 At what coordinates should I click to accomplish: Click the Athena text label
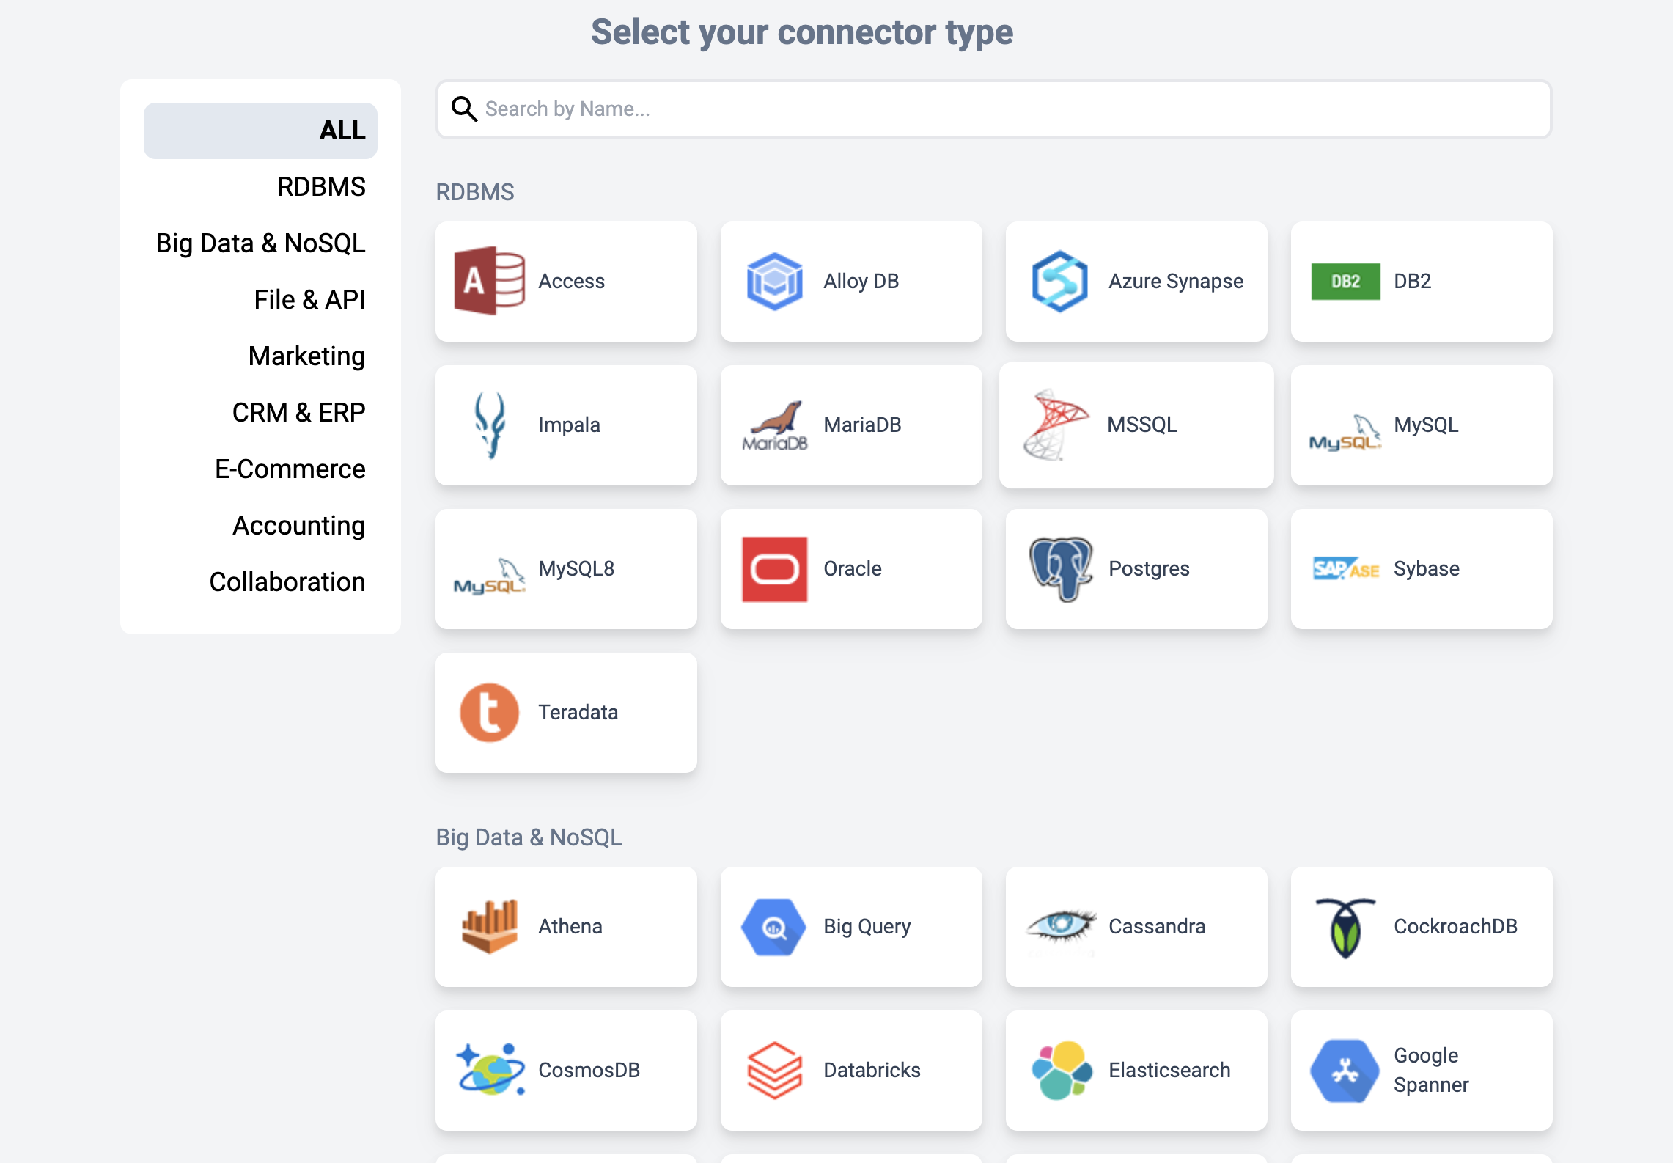pyautogui.click(x=570, y=927)
